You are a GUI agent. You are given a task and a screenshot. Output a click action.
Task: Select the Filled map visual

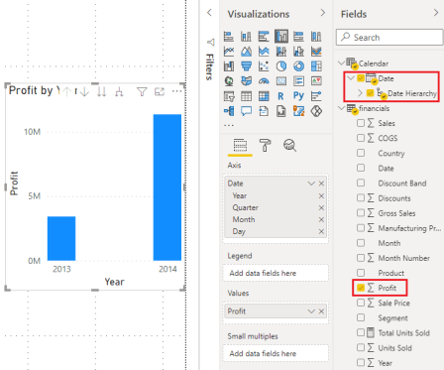click(246, 81)
